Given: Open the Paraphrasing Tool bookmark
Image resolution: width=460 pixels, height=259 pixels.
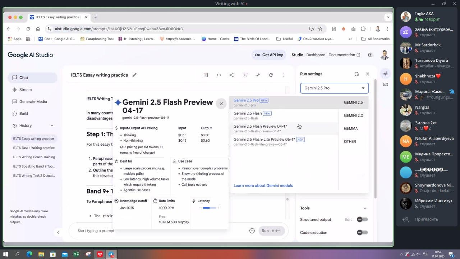Looking at the screenshot, I should 97,39.
